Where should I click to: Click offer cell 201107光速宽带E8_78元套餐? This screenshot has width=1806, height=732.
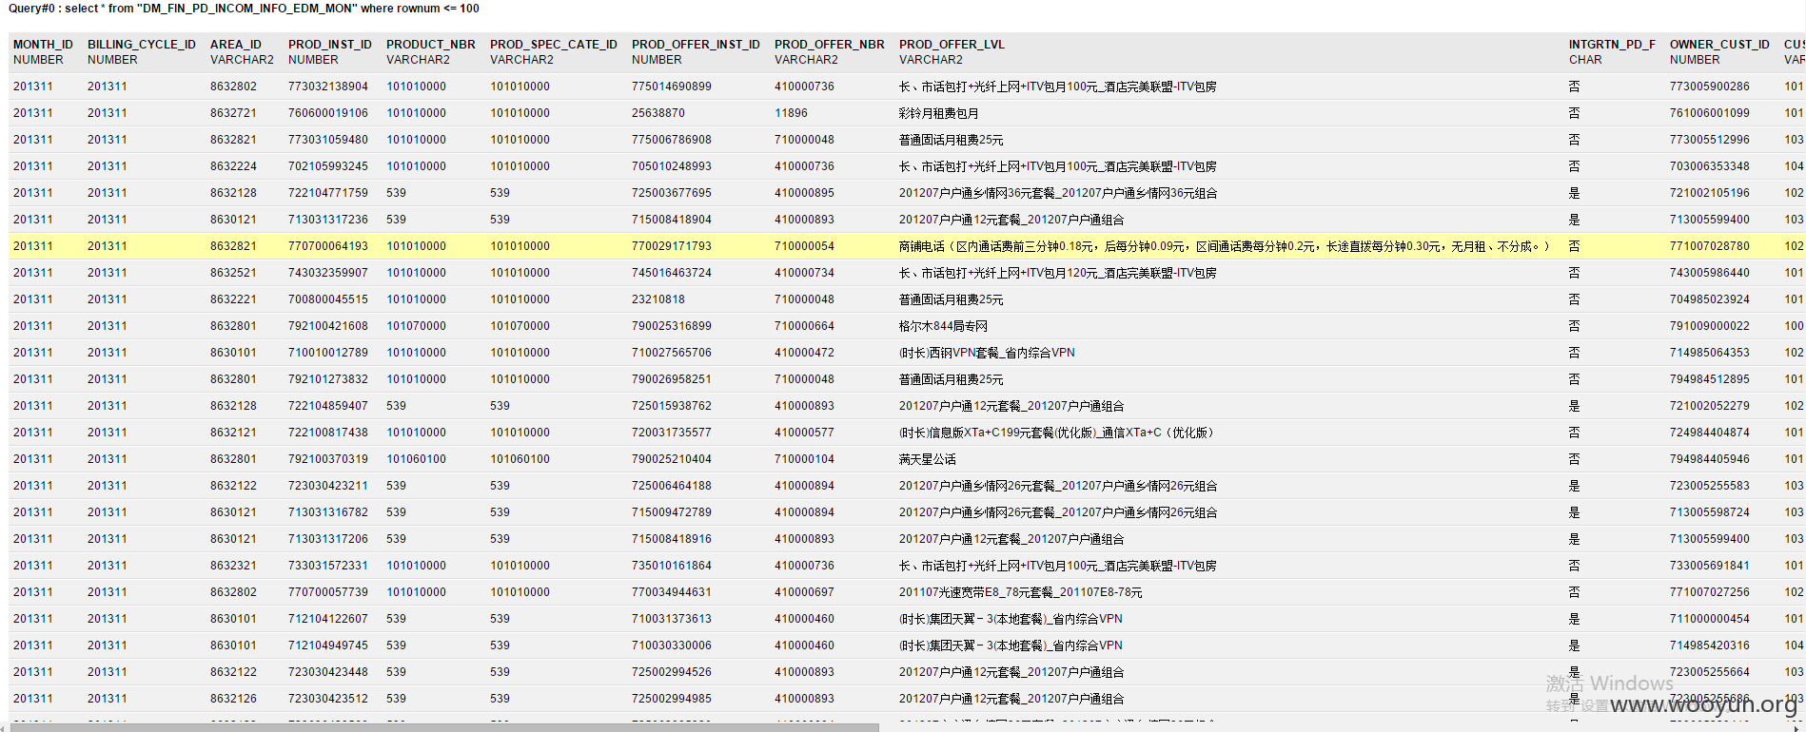tap(1021, 592)
